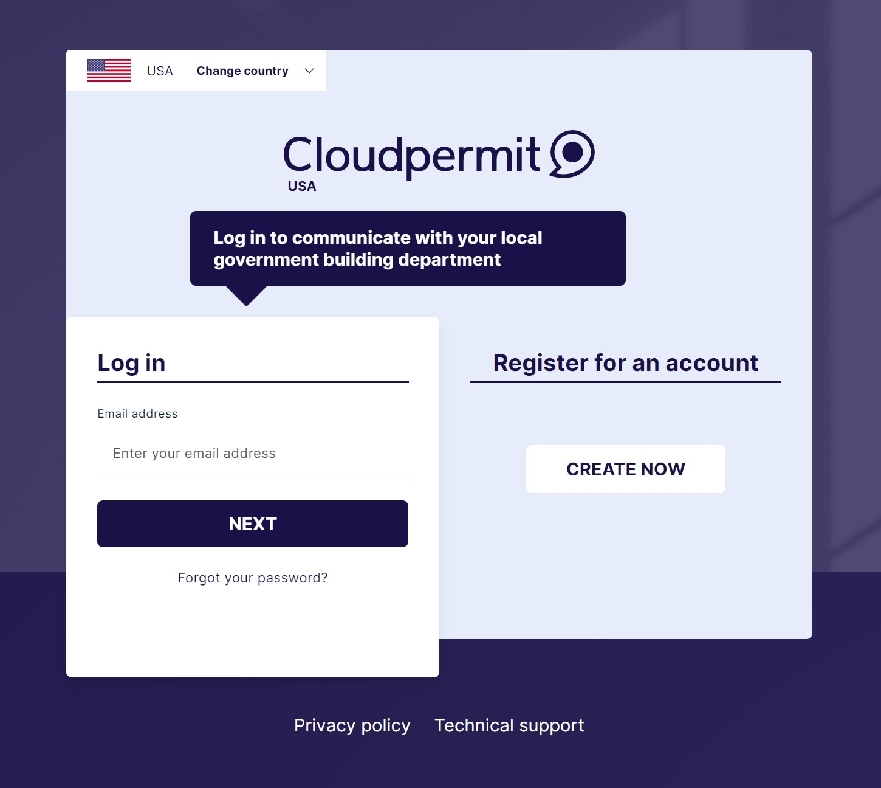Viewport: 881px width, 788px height.
Task: Collapse the Change country menu arrow
Action: pos(309,71)
